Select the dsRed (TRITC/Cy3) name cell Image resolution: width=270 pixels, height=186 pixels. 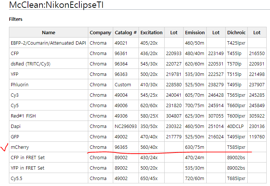point(31,64)
